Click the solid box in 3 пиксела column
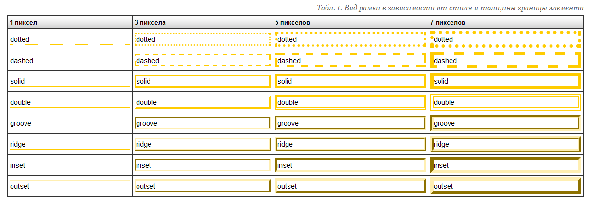The width and height of the screenshot is (589, 202). [x=202, y=81]
